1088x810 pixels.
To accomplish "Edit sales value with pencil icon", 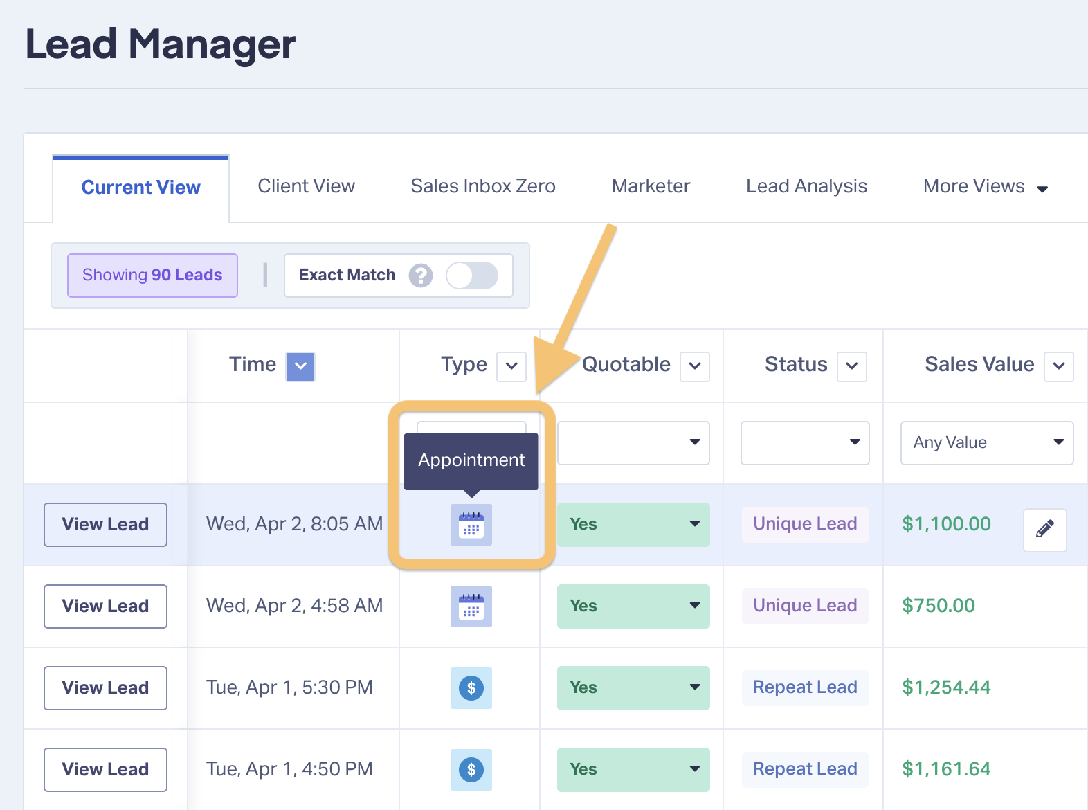I will point(1045,530).
